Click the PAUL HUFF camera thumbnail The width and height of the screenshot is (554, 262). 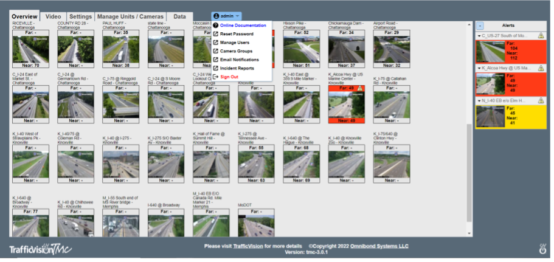(x=120, y=49)
